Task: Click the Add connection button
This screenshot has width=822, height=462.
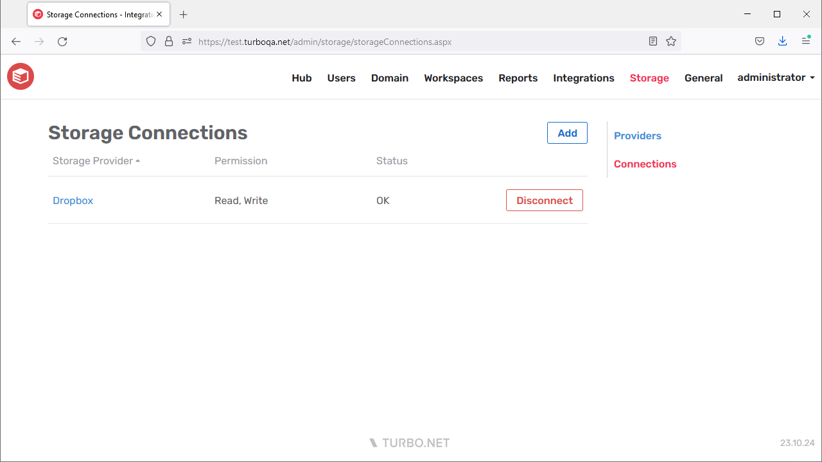Action: pos(567,133)
